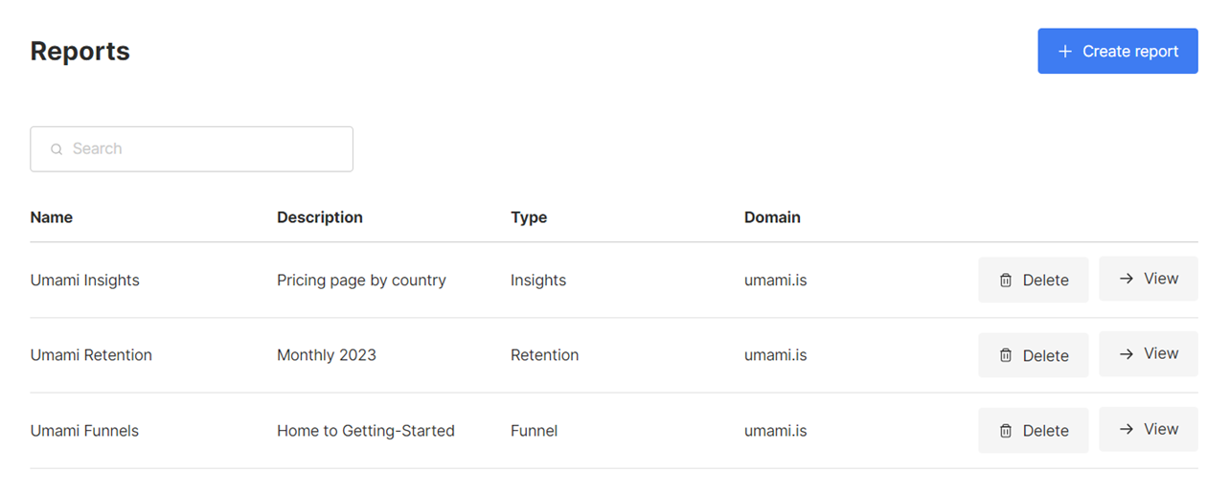Select the Umami Insights row name

point(84,281)
